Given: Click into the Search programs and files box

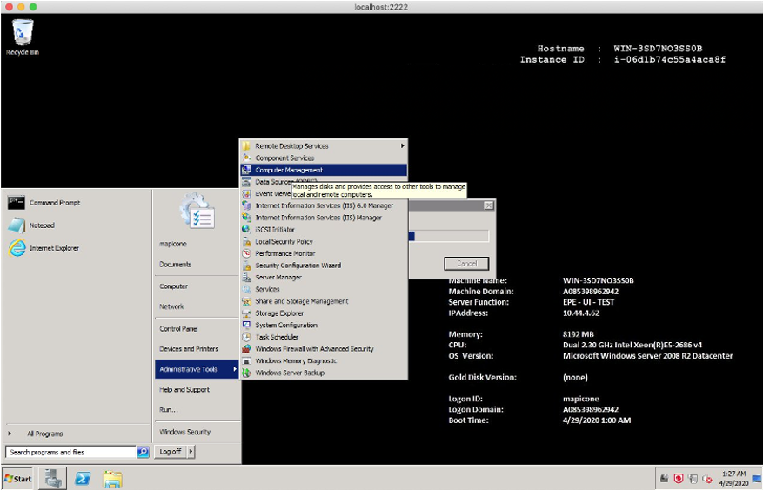Looking at the screenshot, I should [x=70, y=452].
